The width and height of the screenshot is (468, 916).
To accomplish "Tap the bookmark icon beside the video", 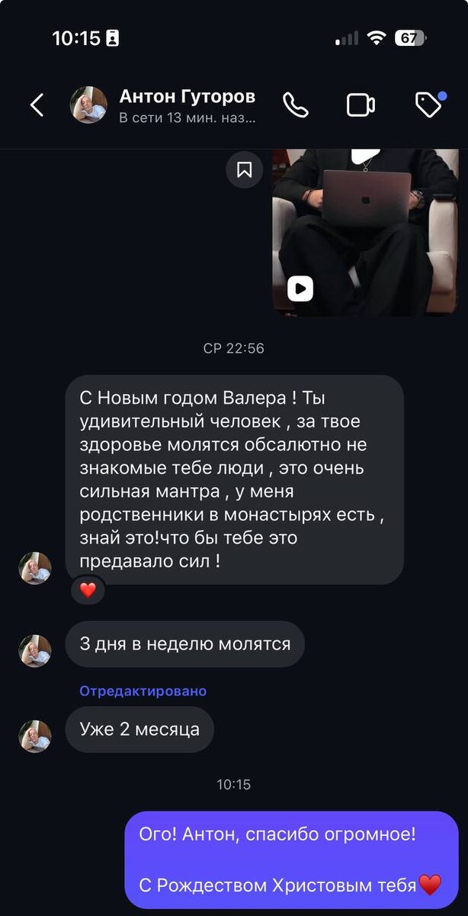I will pos(245,169).
